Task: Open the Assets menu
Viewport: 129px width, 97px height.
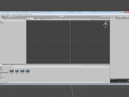Action: tap(2, 14)
